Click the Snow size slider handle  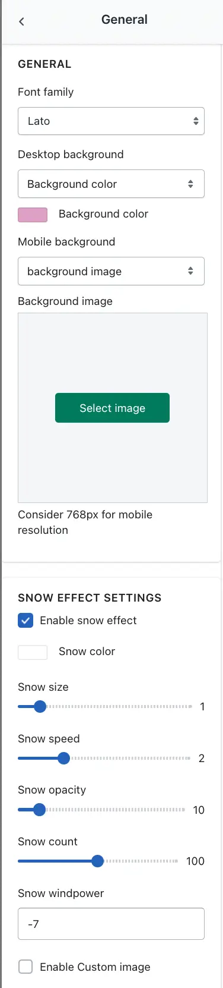point(40,707)
